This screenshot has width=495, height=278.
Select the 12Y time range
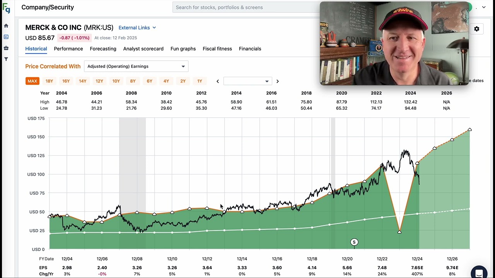click(99, 81)
